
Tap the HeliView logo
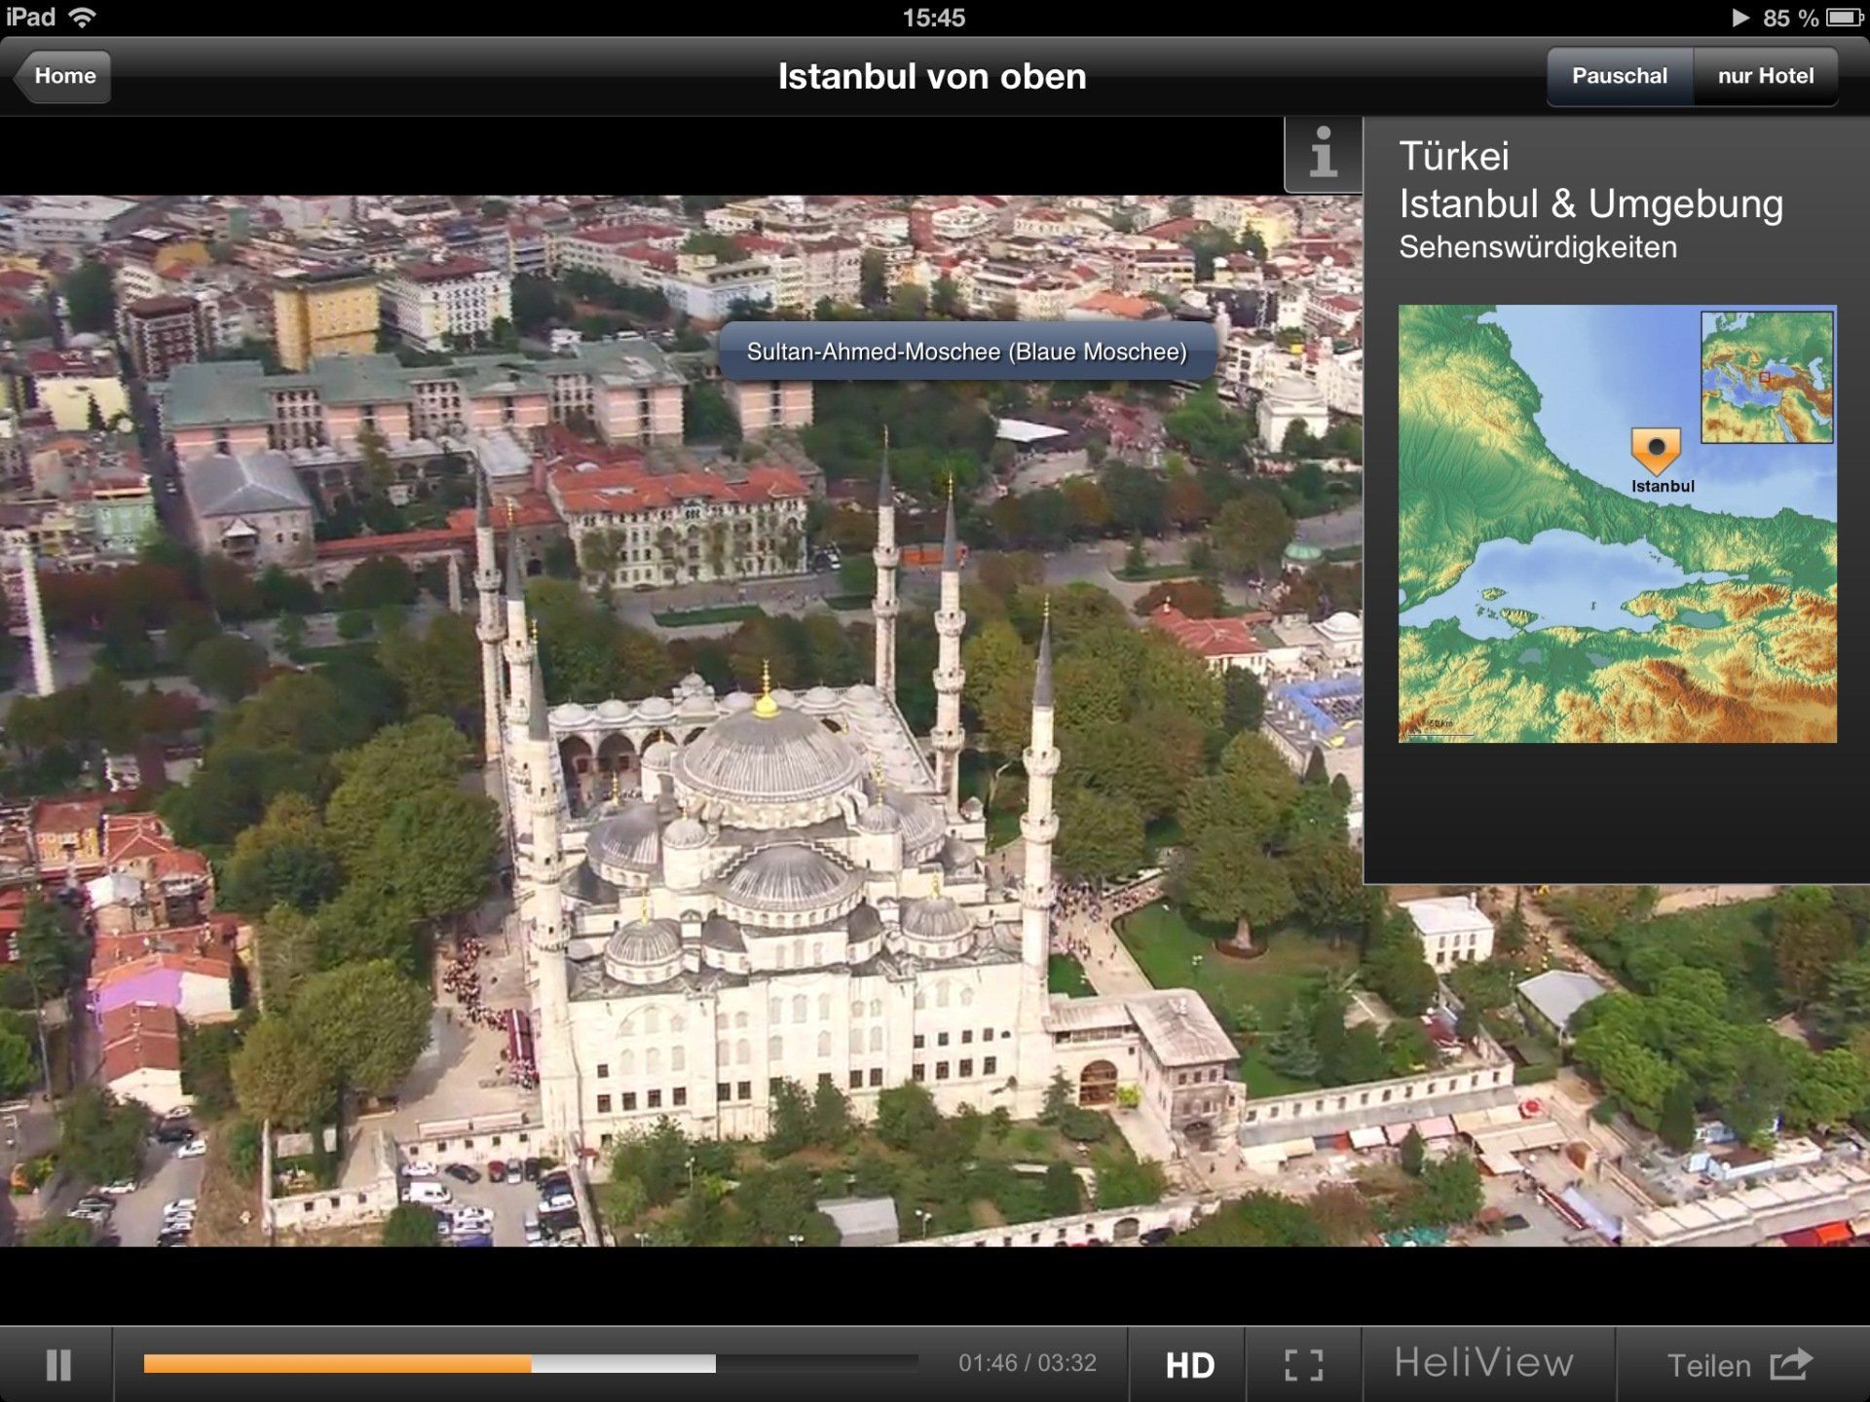tap(1483, 1362)
